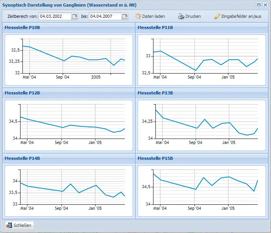Focus the Zeitbereich von date field
Viewport: 271px width, 233px height.
(55, 16)
